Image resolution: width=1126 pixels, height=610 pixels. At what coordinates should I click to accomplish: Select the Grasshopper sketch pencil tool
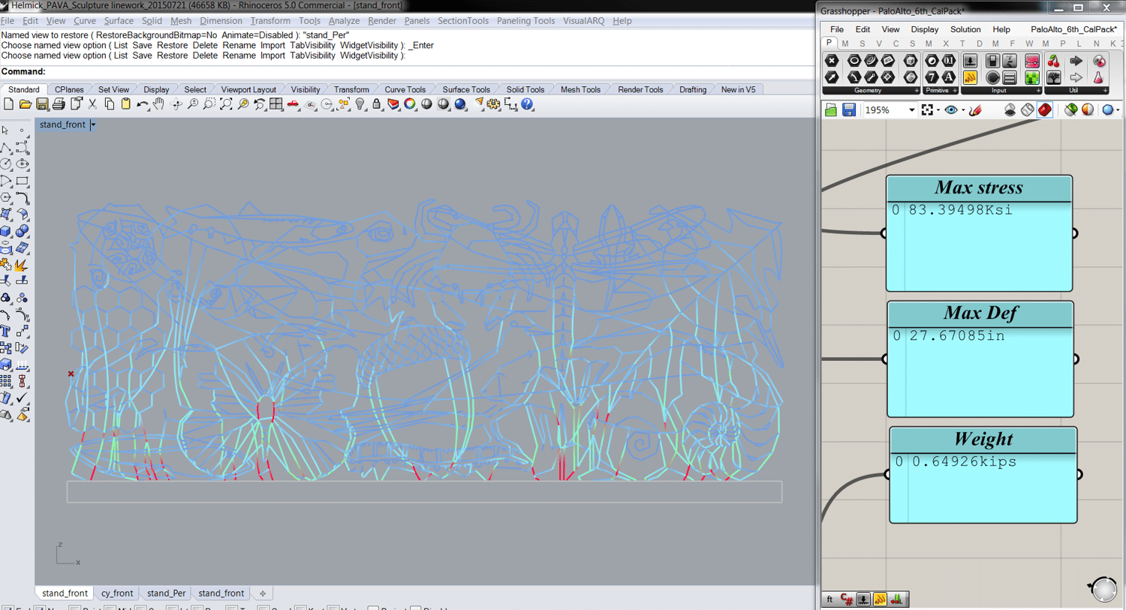point(975,110)
